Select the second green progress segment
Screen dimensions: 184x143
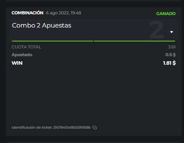[x=134, y=41]
